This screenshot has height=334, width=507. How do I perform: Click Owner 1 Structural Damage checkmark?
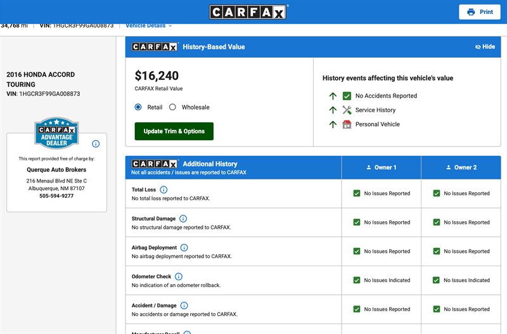coord(357,222)
